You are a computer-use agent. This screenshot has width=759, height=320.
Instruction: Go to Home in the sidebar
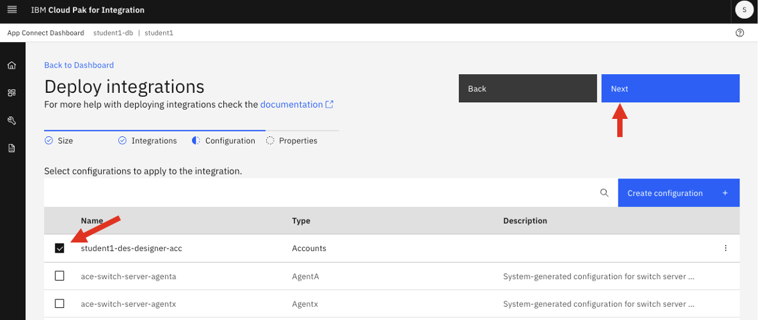tap(11, 65)
